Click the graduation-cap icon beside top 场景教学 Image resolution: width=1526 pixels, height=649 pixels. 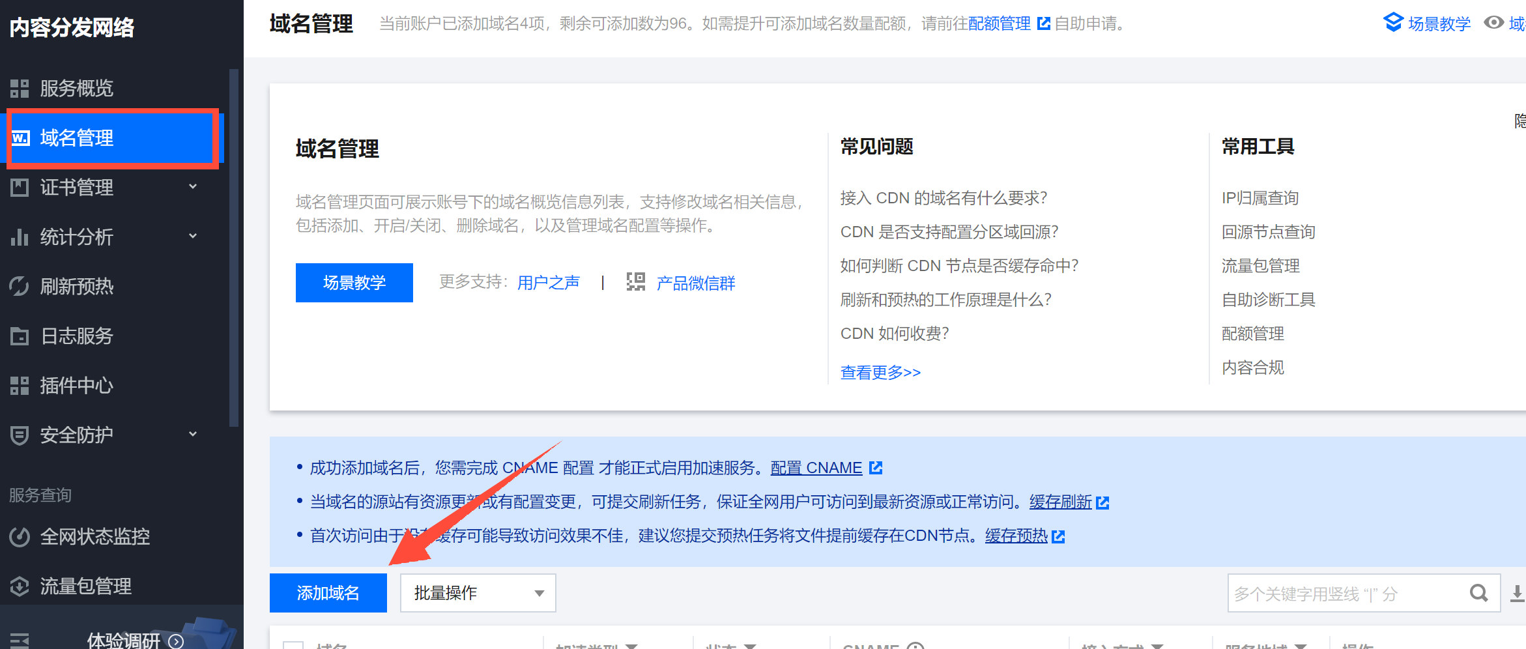1393,23
